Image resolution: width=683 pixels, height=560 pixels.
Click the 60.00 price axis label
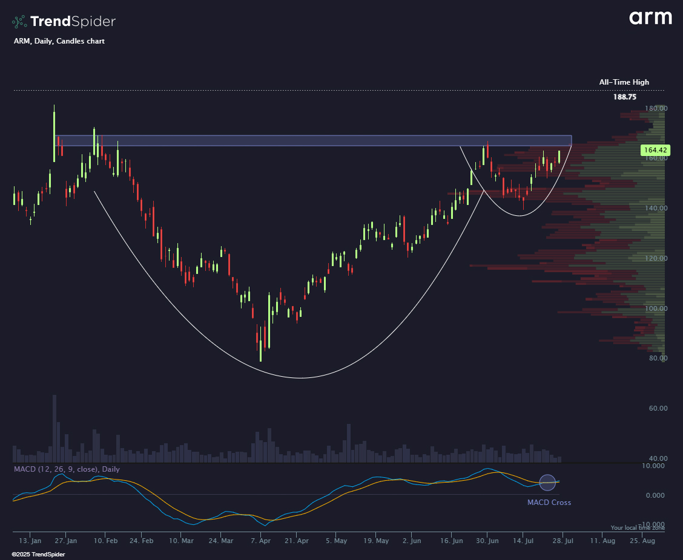[658, 408]
